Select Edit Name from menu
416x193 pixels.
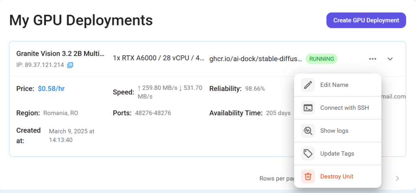[338, 85]
